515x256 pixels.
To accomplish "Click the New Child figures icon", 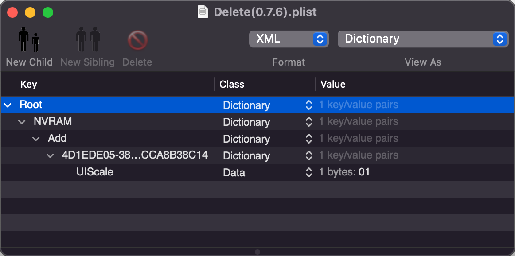I will (29, 39).
